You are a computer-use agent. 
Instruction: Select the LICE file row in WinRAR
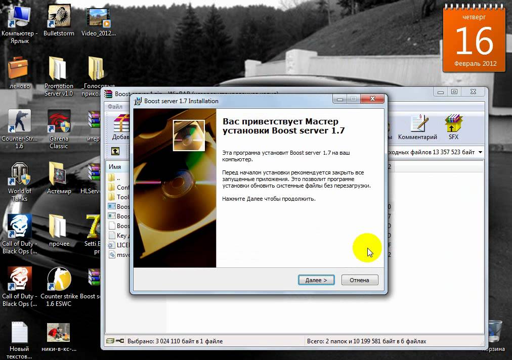click(118, 245)
